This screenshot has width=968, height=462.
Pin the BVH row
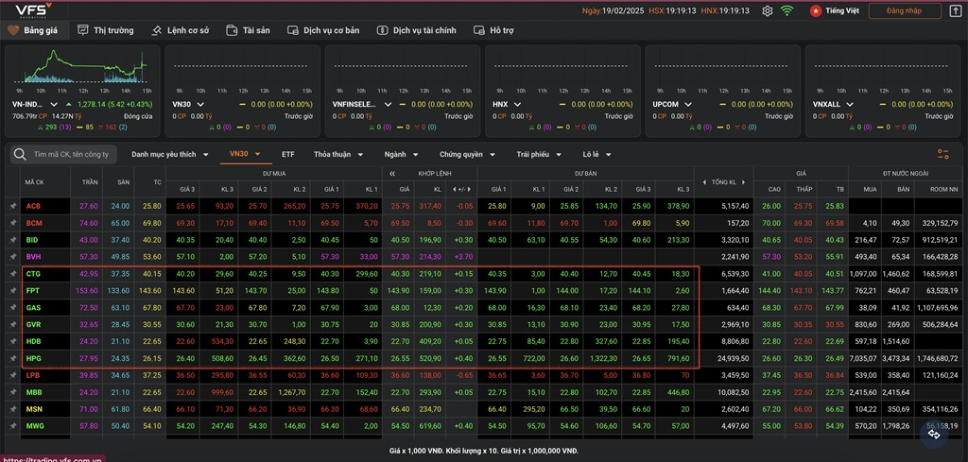[12, 257]
